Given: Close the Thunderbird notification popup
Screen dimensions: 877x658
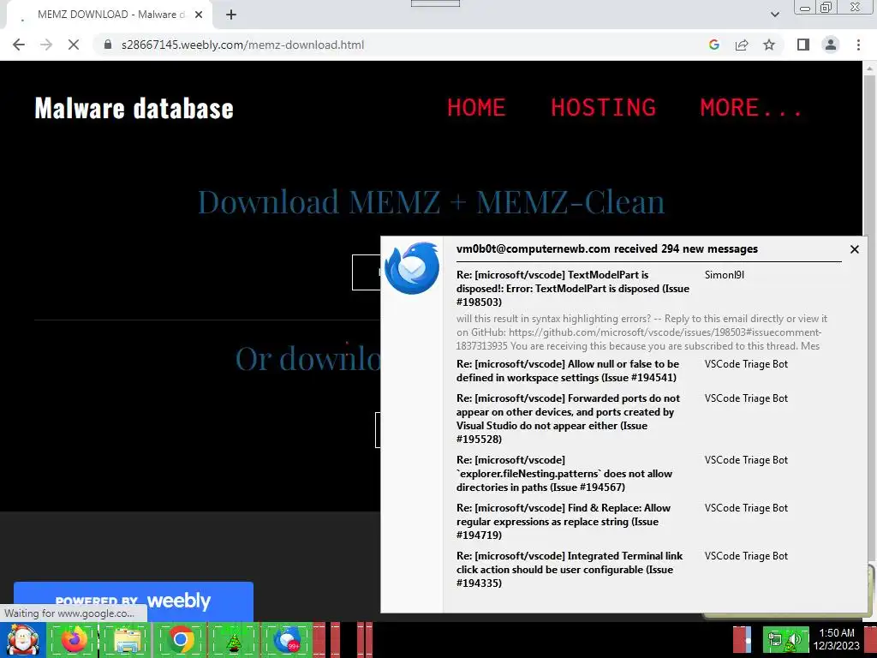Looking at the screenshot, I should tap(854, 249).
